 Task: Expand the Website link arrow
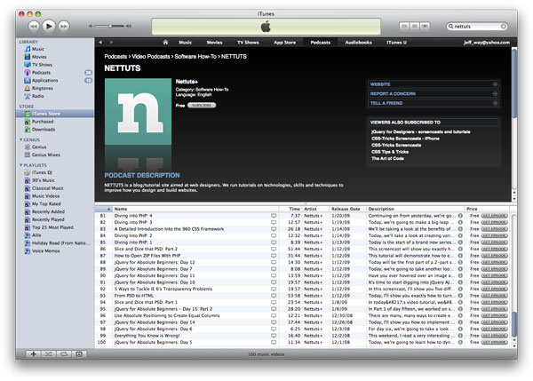tap(496, 84)
